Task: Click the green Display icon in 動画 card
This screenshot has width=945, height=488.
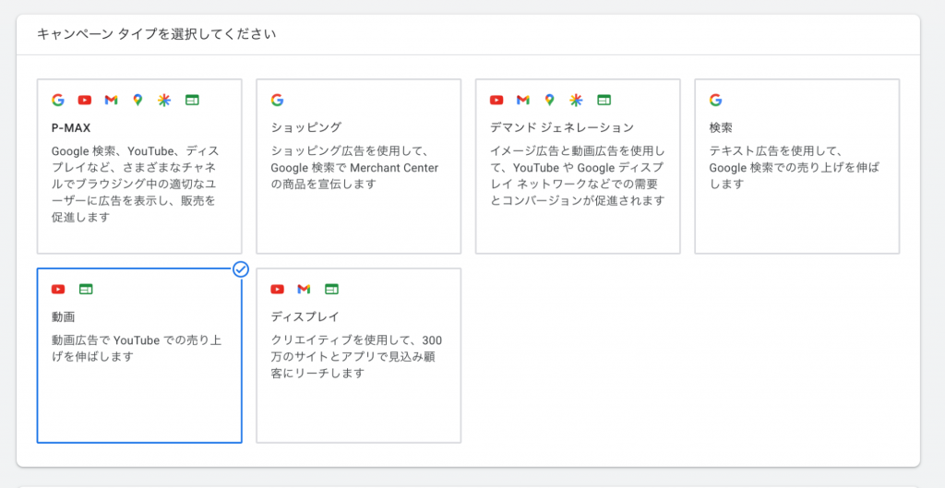Action: (86, 289)
